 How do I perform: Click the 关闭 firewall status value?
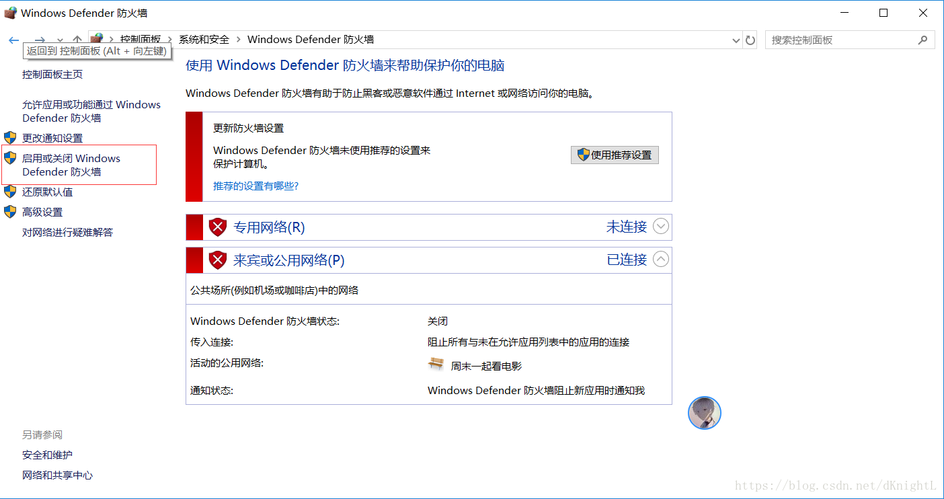pyautogui.click(x=438, y=321)
